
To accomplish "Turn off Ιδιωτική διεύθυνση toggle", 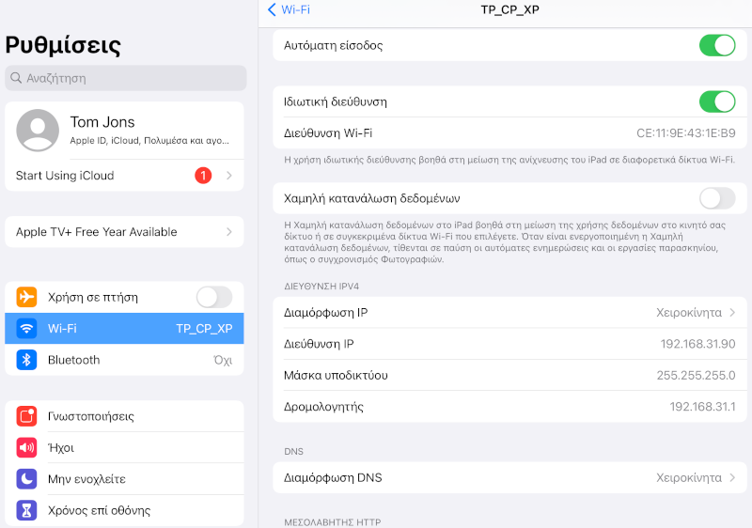I will click(x=717, y=101).
